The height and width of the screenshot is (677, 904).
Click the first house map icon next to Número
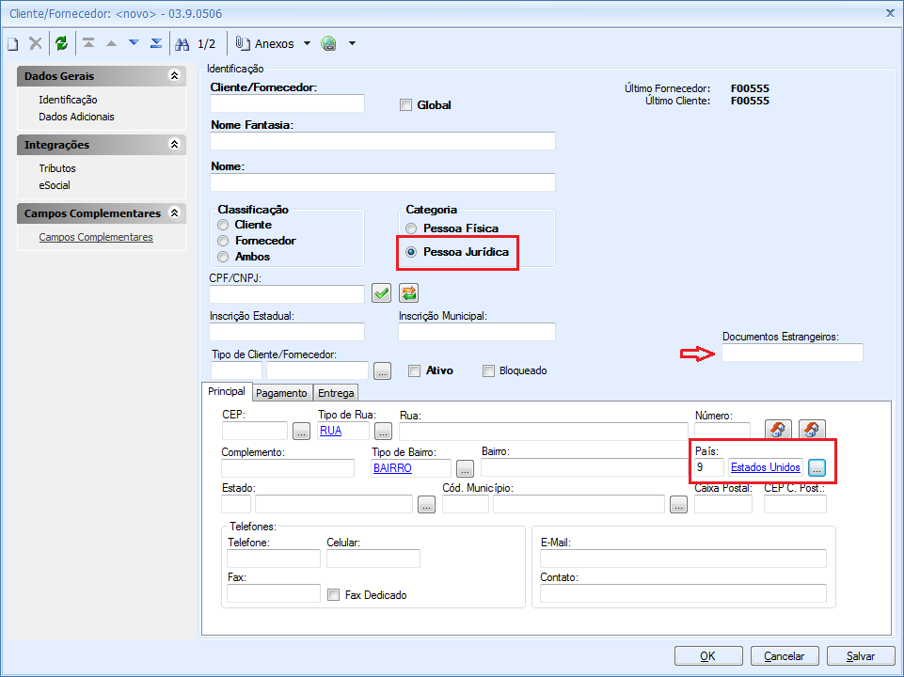click(778, 430)
